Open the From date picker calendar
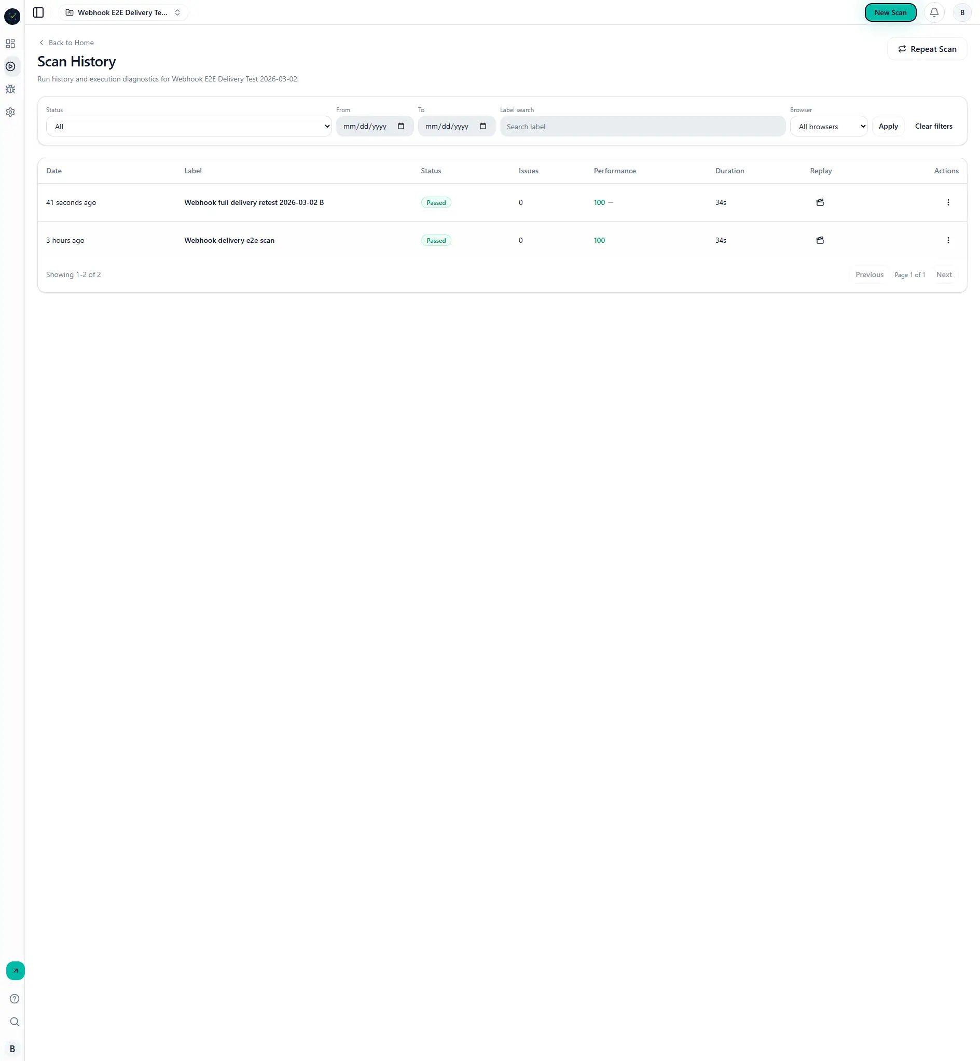 (402, 126)
